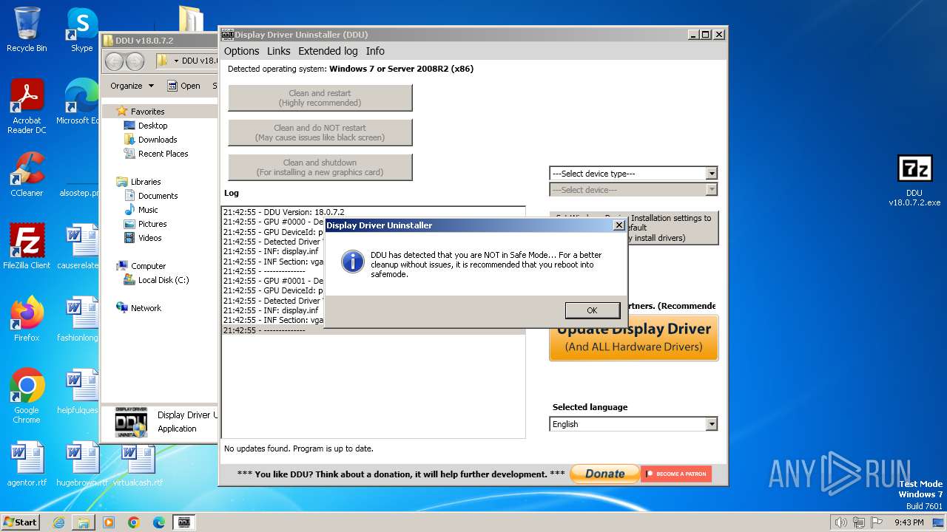Screen dimensions: 947x532
Task: Open Recycle Bin desktop icon
Action: (x=27, y=30)
